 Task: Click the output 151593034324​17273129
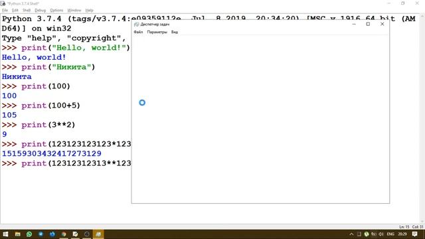(x=52, y=153)
